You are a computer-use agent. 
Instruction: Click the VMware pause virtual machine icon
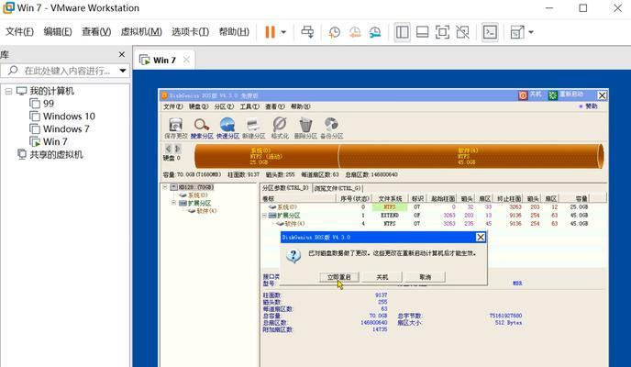tap(270, 32)
